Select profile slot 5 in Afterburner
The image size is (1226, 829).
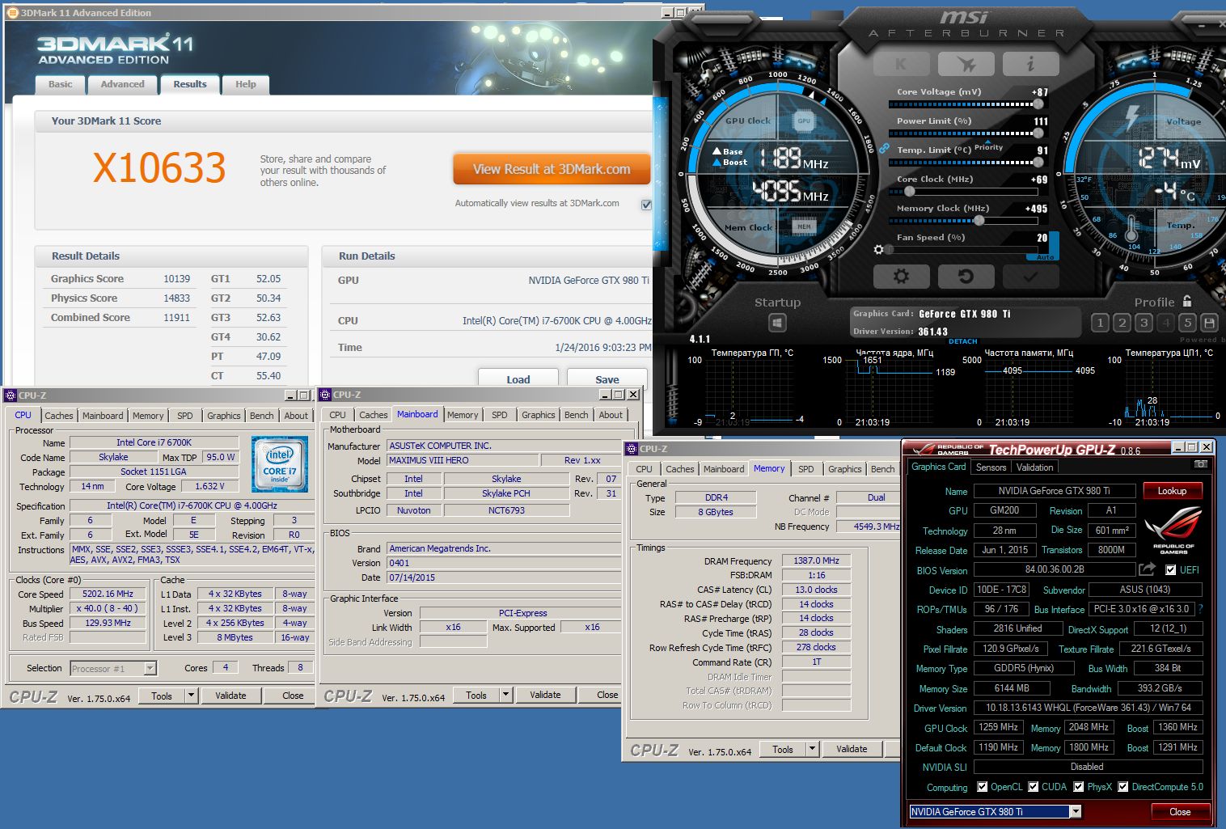tap(1187, 323)
